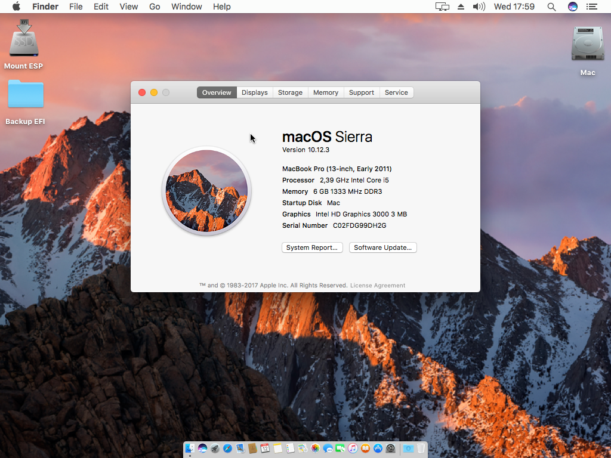
Task: Launch FaceTime from the Dock
Action: click(x=340, y=448)
